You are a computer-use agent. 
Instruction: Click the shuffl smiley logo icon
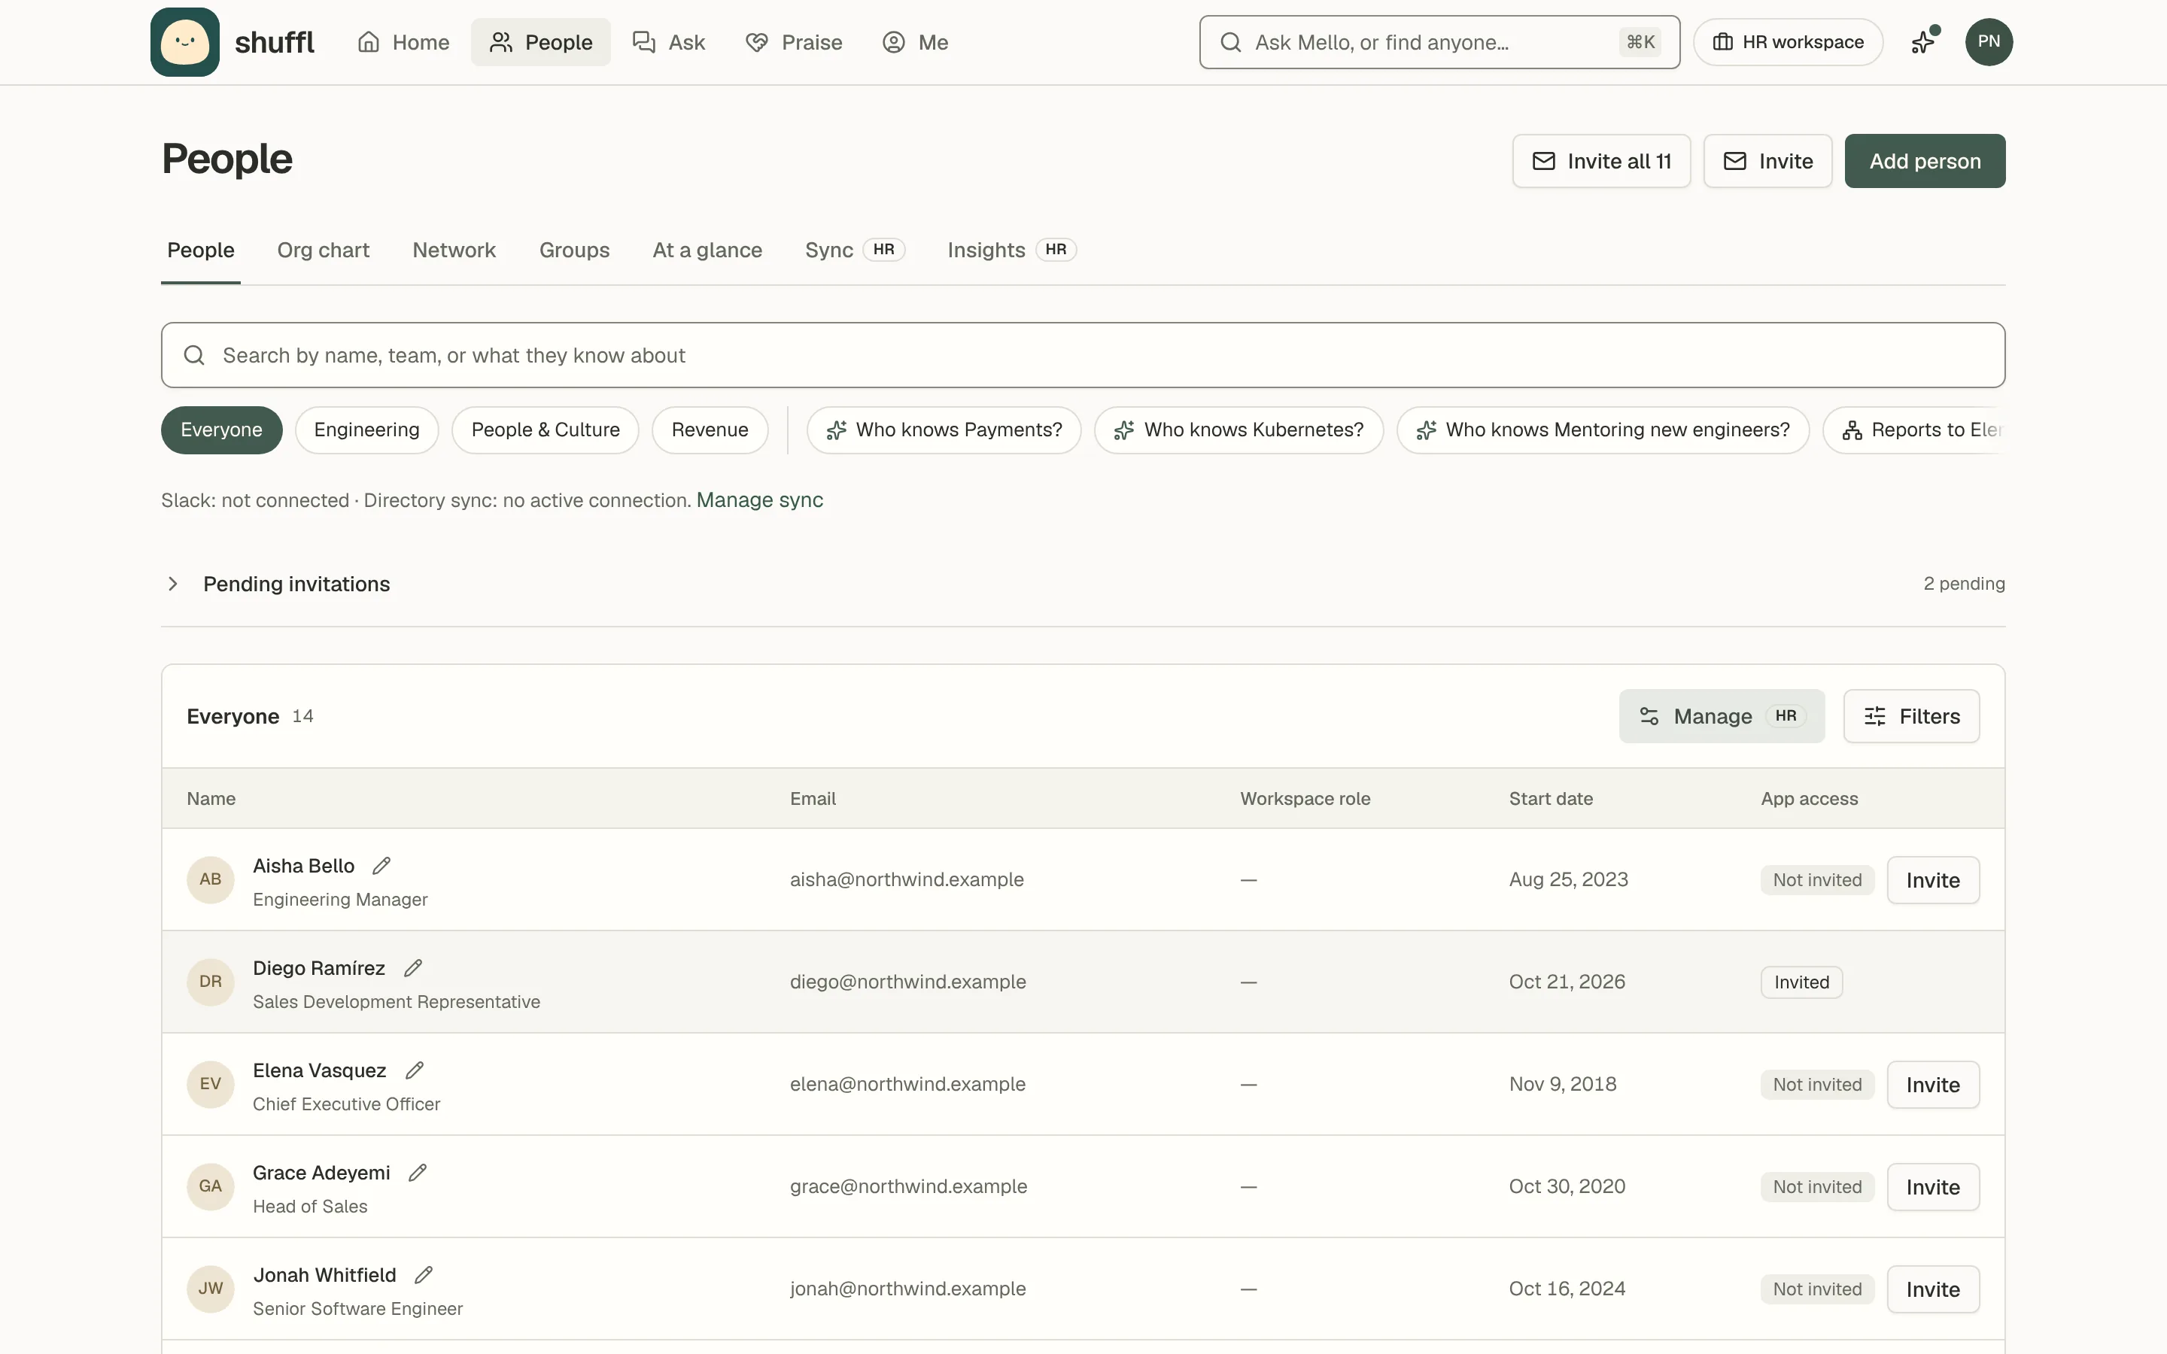click(x=184, y=42)
